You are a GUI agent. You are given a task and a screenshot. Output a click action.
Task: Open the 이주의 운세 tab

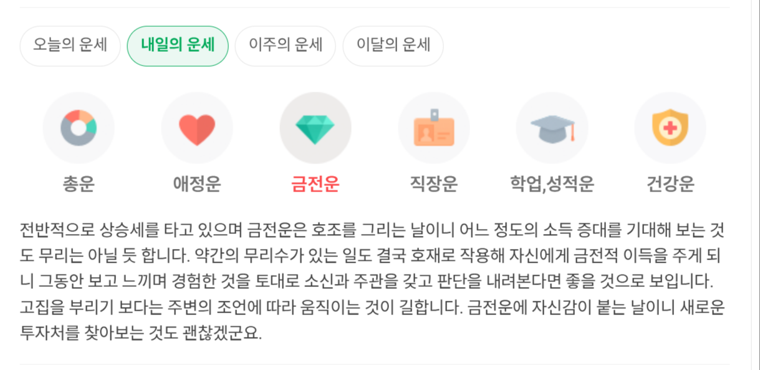pyautogui.click(x=286, y=46)
